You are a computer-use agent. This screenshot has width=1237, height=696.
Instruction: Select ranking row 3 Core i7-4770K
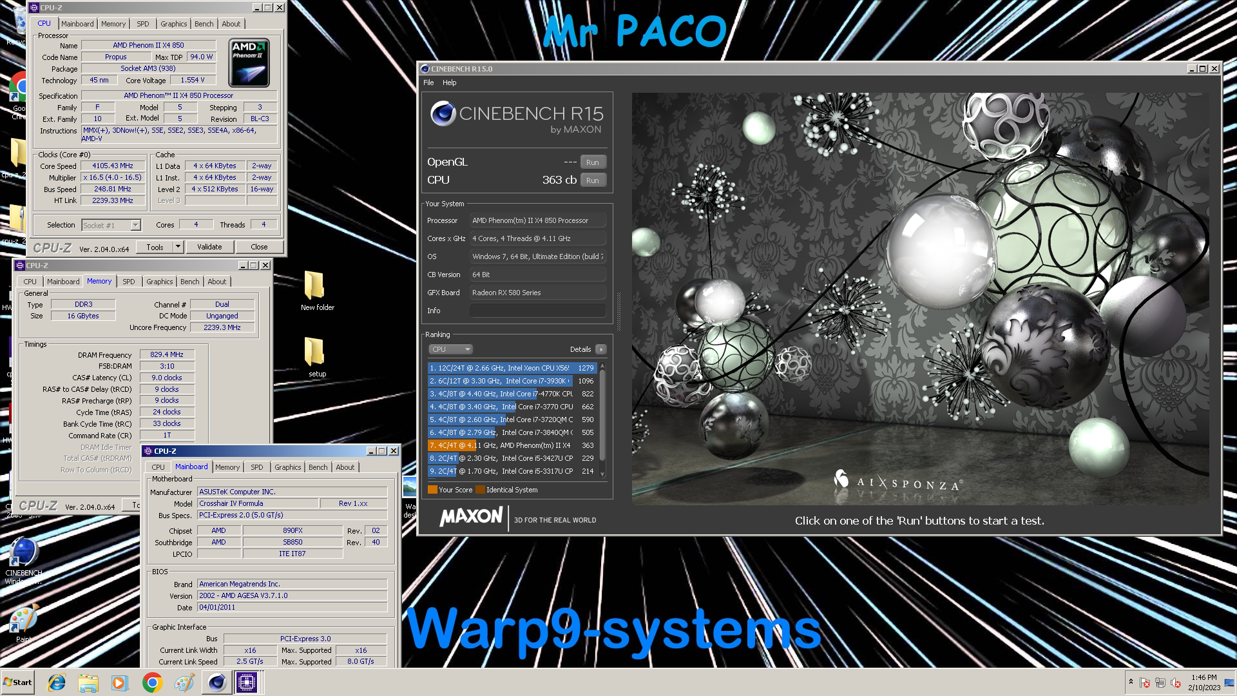point(512,394)
